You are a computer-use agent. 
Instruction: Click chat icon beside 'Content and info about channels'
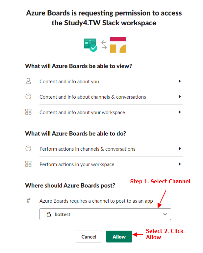pyautogui.click(x=28, y=97)
